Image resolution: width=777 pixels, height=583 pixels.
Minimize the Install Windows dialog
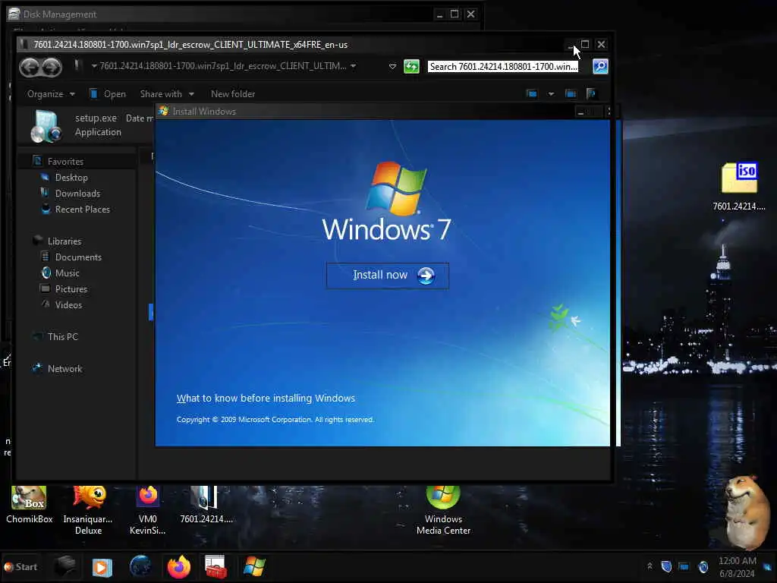(x=580, y=112)
